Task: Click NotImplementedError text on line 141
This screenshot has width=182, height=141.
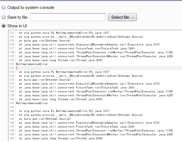Action: (x=32, y=103)
